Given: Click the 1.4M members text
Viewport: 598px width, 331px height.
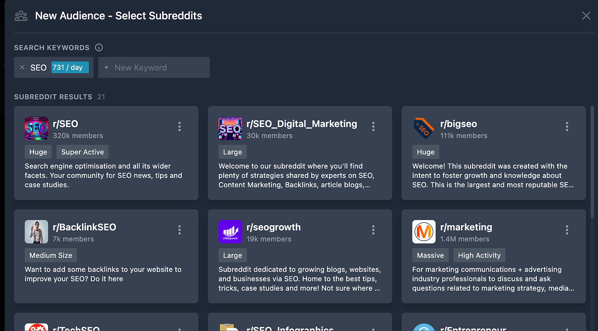Looking at the screenshot, I should pos(465,239).
